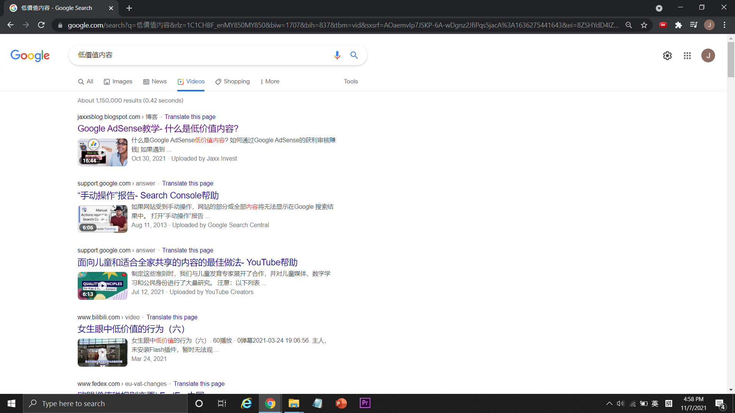Open Cortana circle on the taskbar
Viewport: 735px width, 413px height.
pos(199,403)
